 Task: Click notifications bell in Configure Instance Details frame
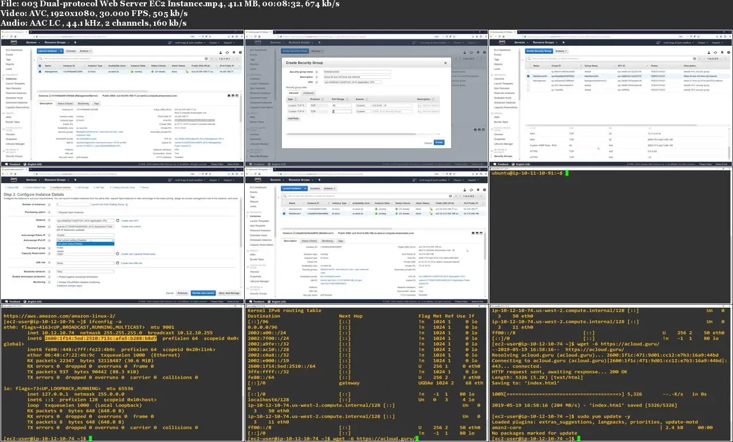(170, 180)
